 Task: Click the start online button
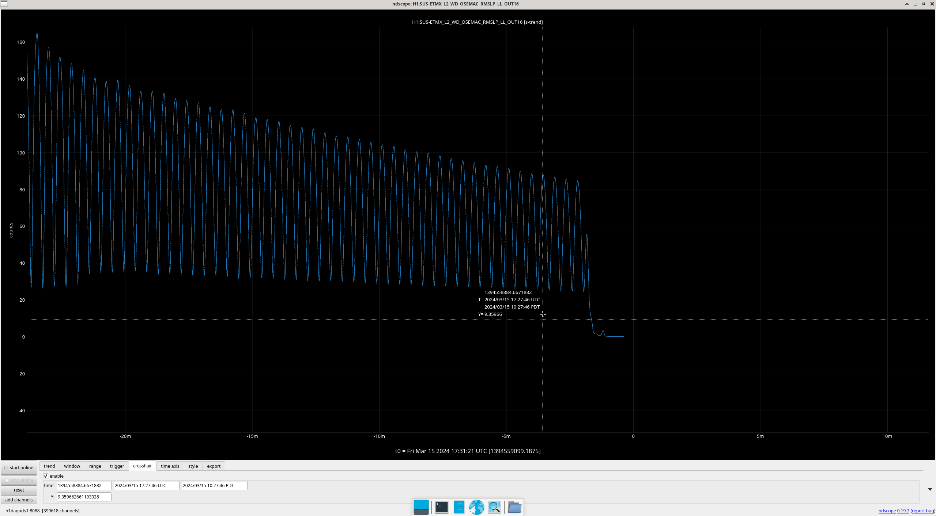(x=19, y=467)
